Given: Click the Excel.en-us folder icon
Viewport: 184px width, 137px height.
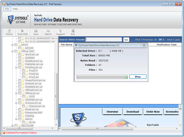Looking at the screenshot, I should click(x=23, y=109).
